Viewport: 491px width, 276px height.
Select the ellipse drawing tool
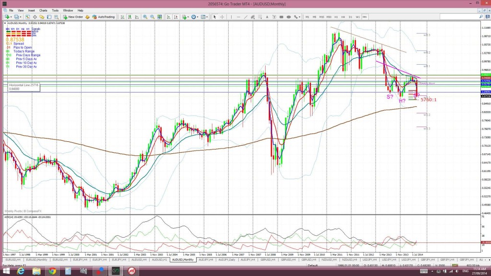point(288,17)
